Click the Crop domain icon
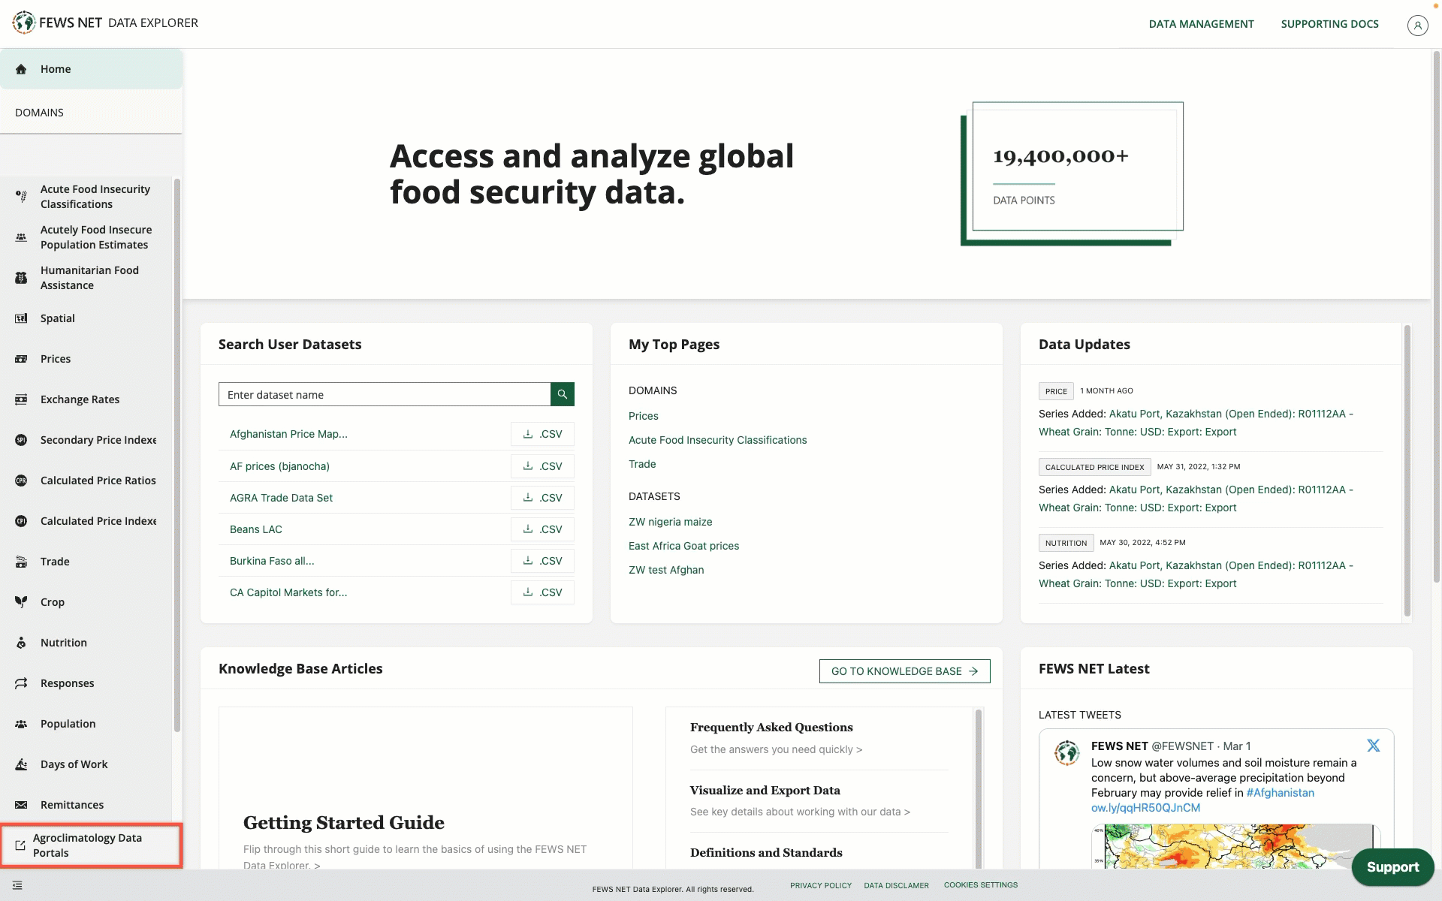The image size is (1442, 901). coord(21,602)
